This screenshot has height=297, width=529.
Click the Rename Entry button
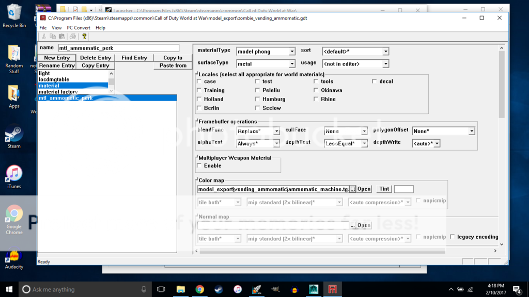[x=57, y=65]
